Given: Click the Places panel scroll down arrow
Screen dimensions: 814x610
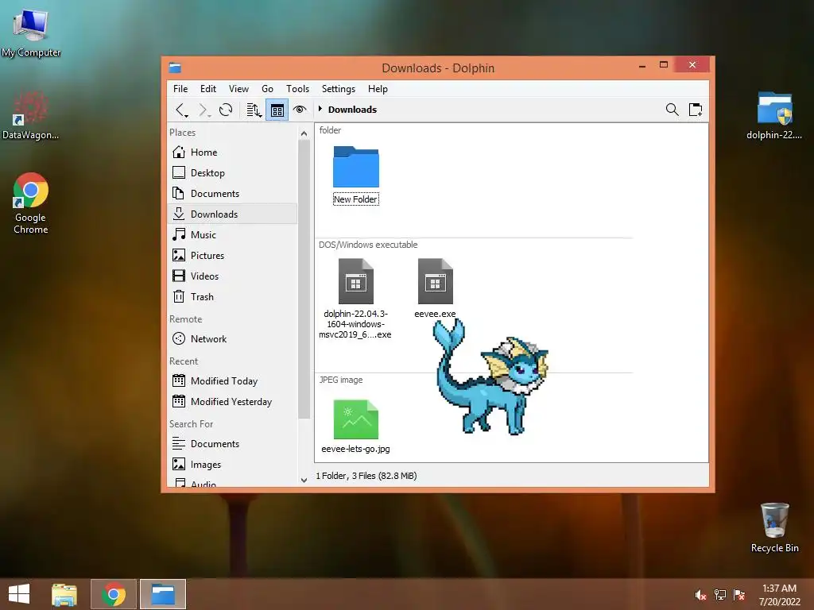Looking at the screenshot, I should click(304, 481).
